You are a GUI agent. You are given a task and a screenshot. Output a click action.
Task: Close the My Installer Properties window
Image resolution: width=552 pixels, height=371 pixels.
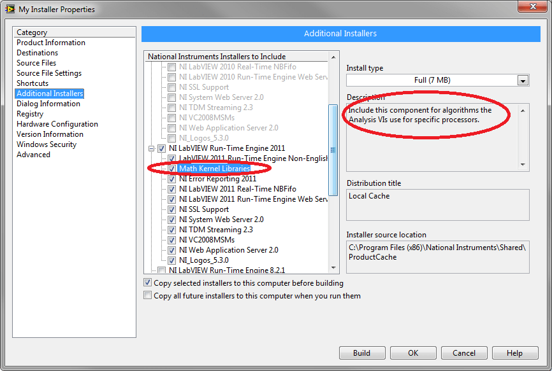point(533,6)
